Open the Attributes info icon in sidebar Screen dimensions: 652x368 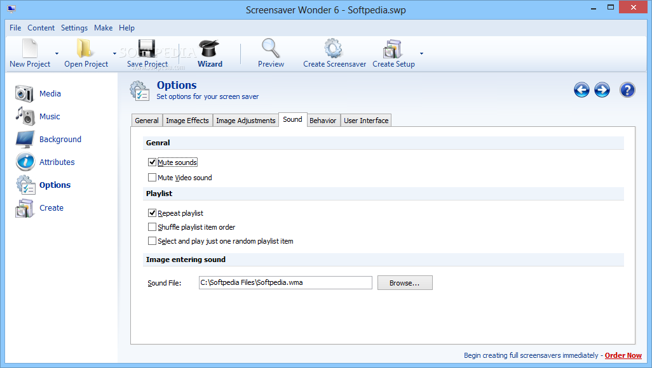[x=25, y=162]
